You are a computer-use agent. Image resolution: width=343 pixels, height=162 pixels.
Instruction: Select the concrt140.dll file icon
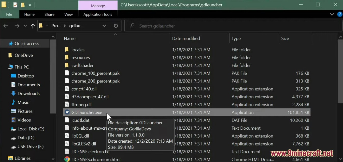tap(67, 89)
